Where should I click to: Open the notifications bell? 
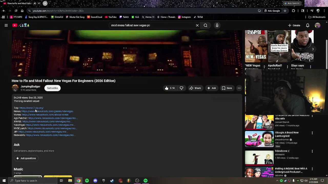307,25
